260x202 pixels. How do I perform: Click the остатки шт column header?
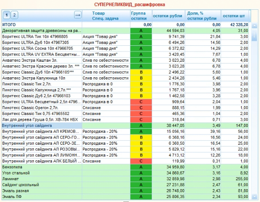(x=235, y=16)
